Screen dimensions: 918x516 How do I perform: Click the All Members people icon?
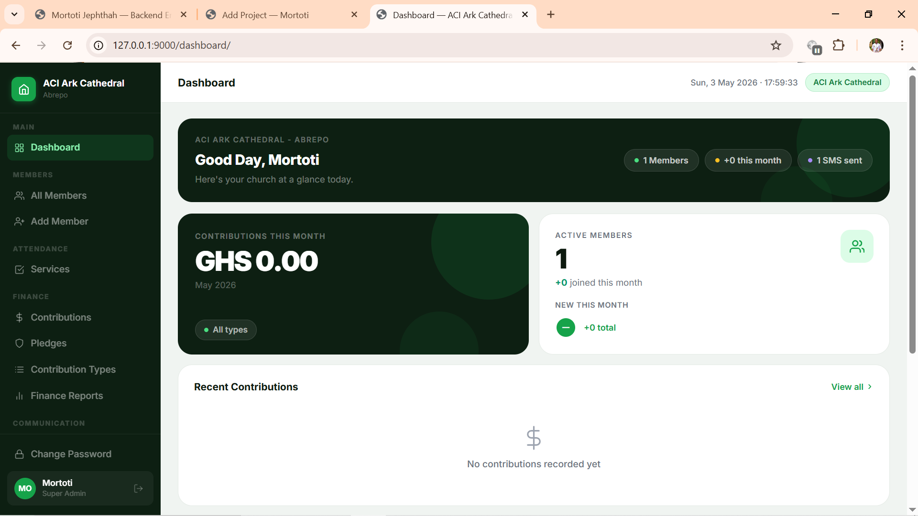pyautogui.click(x=19, y=196)
